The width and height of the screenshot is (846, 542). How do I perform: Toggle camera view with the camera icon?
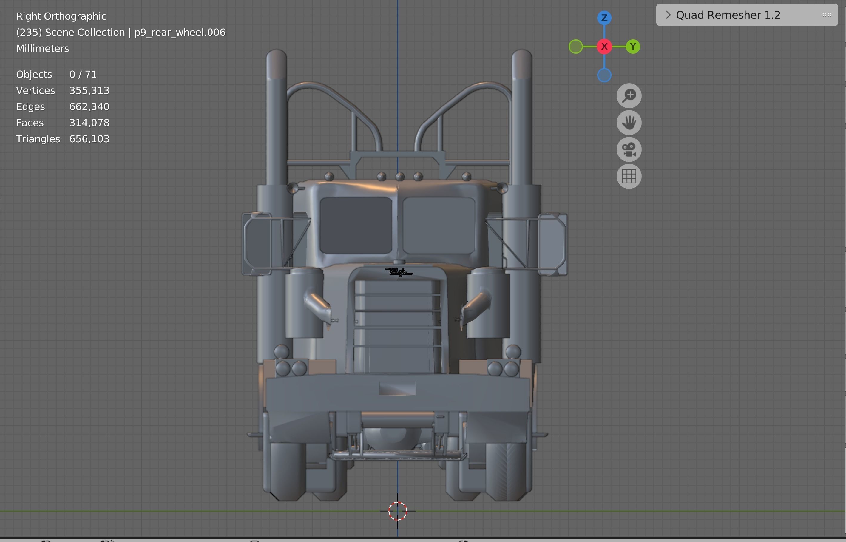629,149
